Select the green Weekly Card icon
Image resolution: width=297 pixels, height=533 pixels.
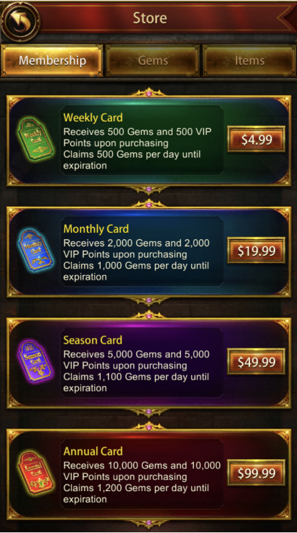pos(35,139)
